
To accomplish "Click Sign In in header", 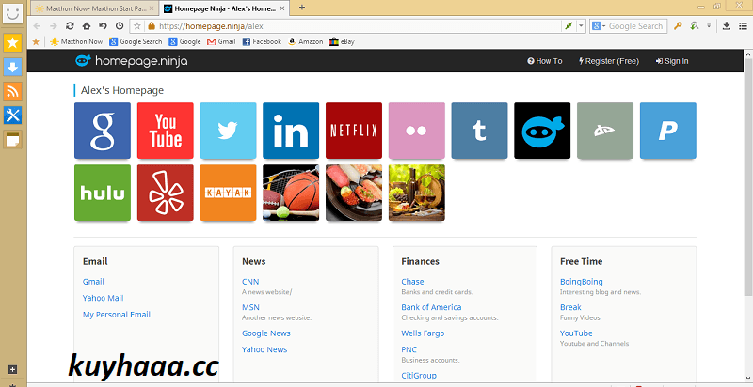I will pos(672,61).
